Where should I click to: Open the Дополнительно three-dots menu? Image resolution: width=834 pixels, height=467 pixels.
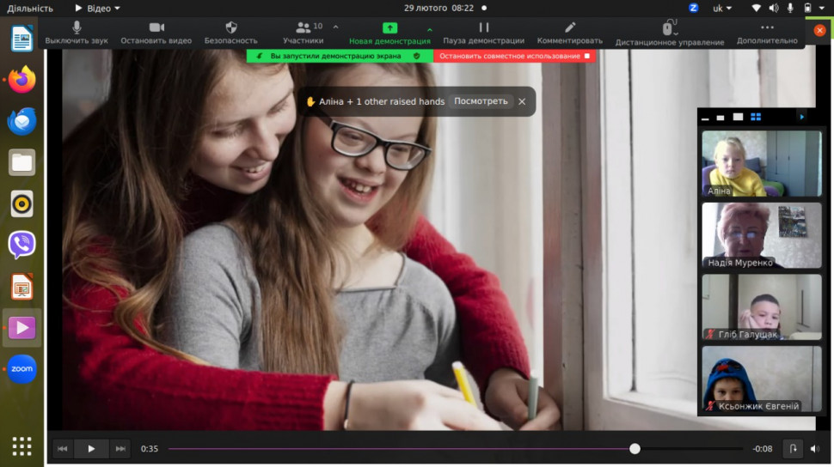click(x=767, y=33)
